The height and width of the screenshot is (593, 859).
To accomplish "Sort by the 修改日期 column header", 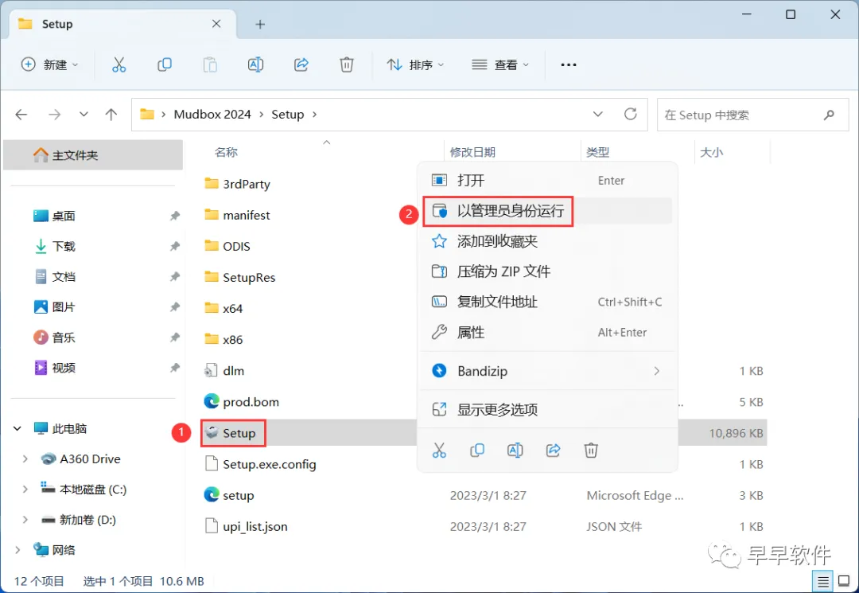I will (472, 152).
